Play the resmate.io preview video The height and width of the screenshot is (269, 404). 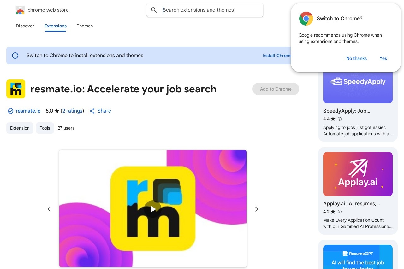[153, 209]
